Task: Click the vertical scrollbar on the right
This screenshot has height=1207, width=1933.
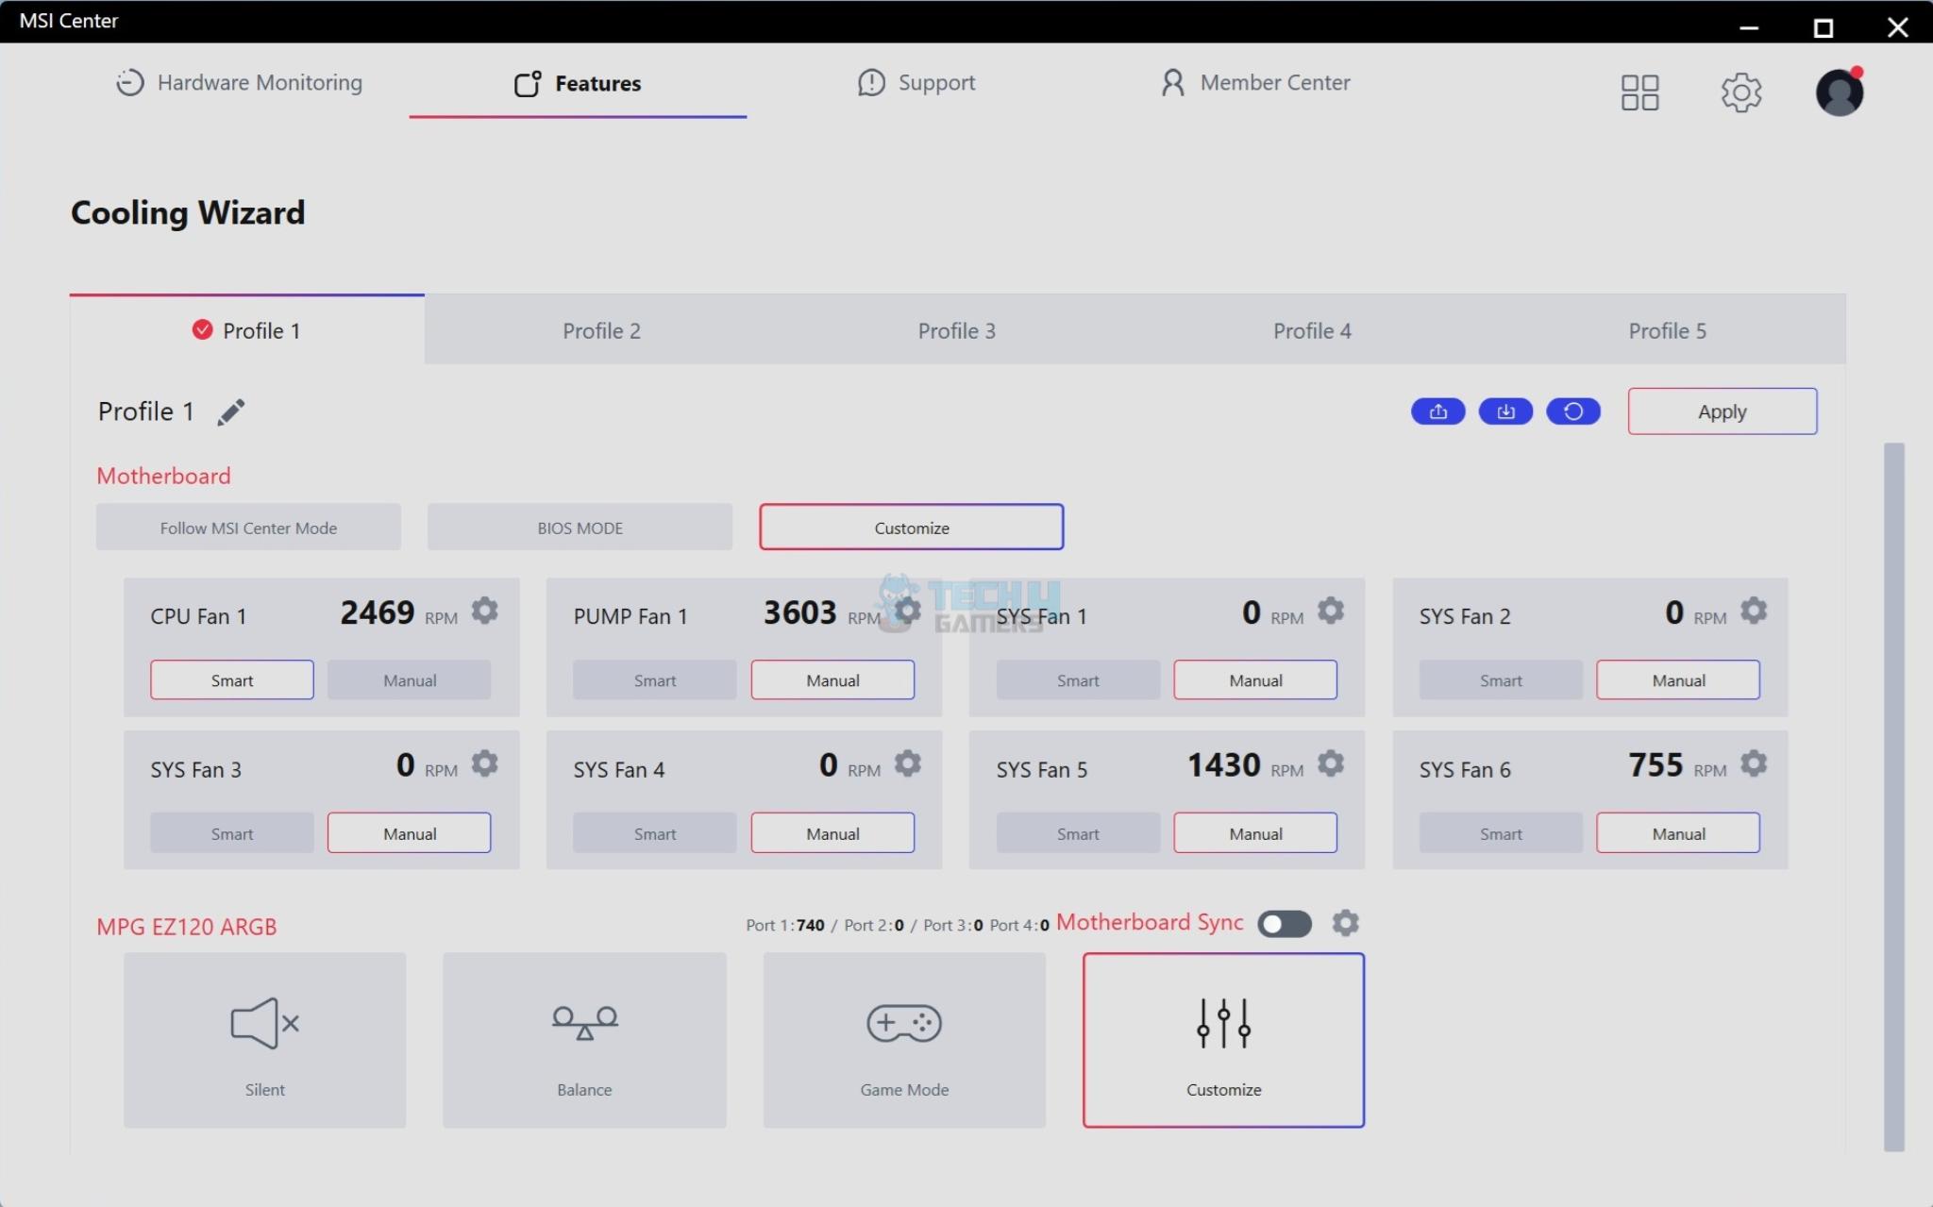Action: click(1893, 796)
